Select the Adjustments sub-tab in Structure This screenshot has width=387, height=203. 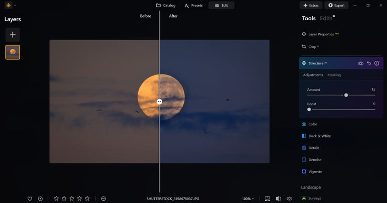click(313, 75)
